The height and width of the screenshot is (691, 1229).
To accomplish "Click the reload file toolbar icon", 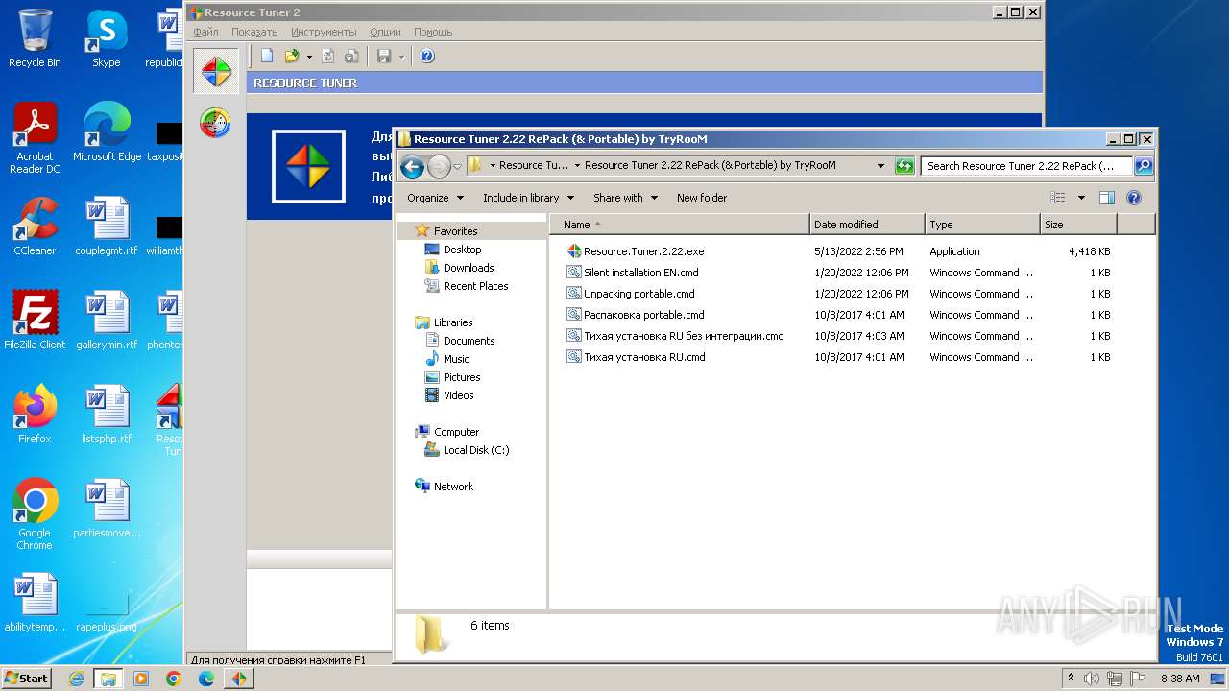I will [x=328, y=57].
